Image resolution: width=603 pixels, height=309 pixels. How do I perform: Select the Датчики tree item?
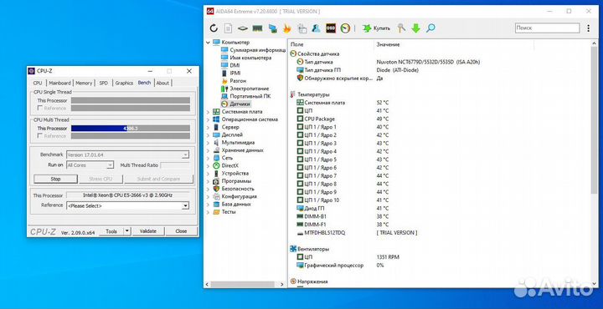click(240, 104)
